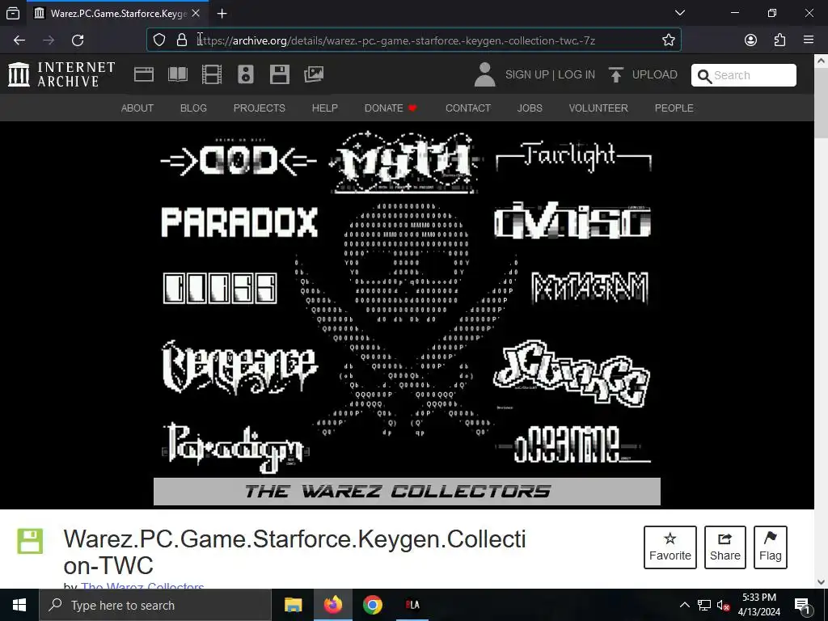828x621 pixels.
Task: Click the upload arrow icon
Action: coord(615,74)
